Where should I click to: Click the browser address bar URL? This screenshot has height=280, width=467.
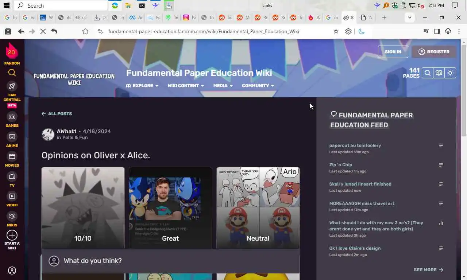(x=204, y=31)
